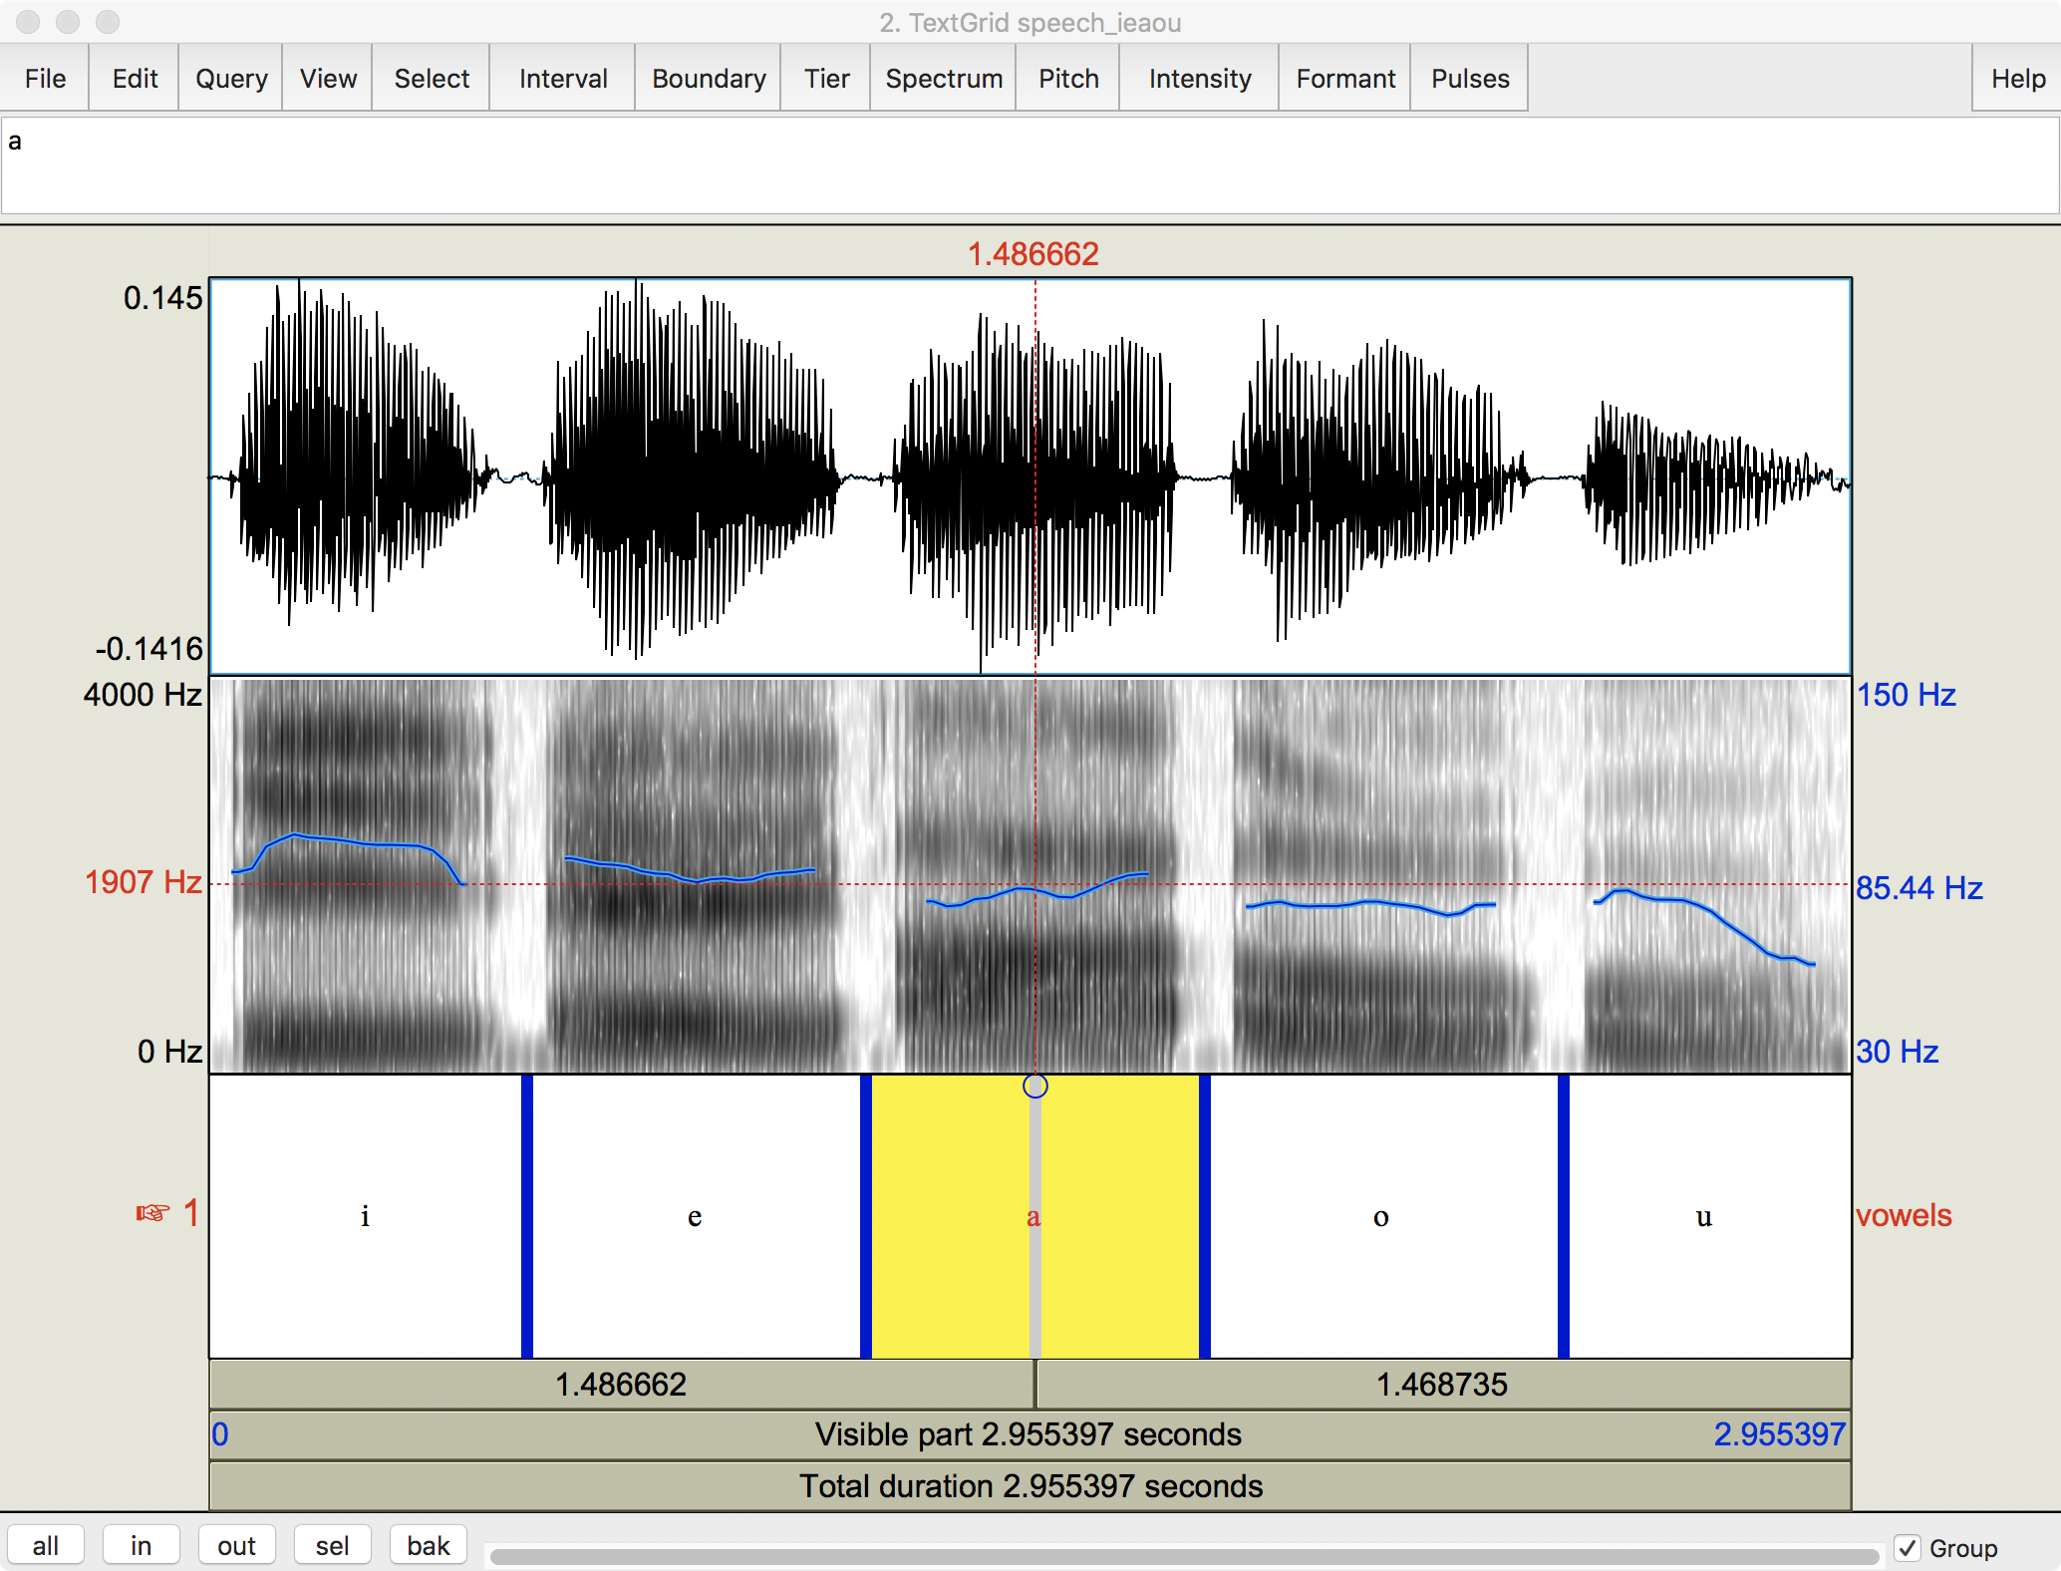Click the 'in' zoom button
Viewport: 2061px width, 1571px height.
142,1545
